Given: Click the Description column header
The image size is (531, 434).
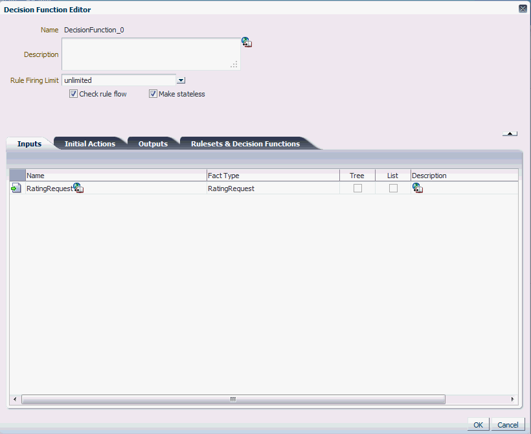Looking at the screenshot, I should tap(464, 176).
